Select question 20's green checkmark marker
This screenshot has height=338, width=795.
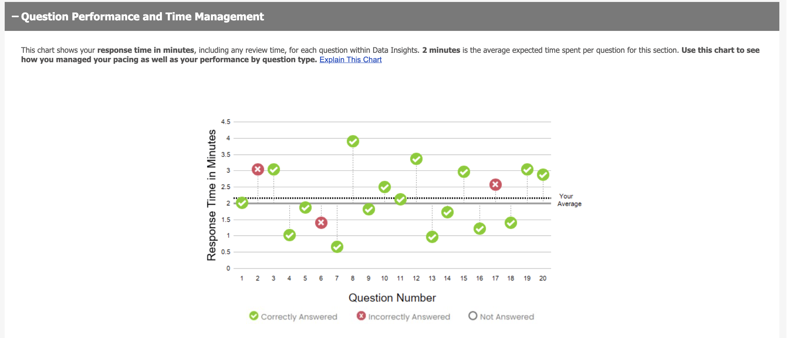[543, 174]
